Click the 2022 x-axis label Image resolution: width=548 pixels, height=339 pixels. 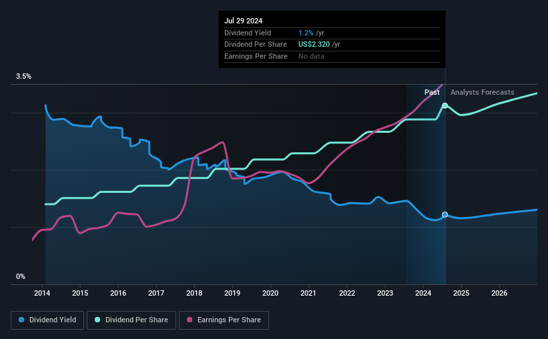(347, 293)
